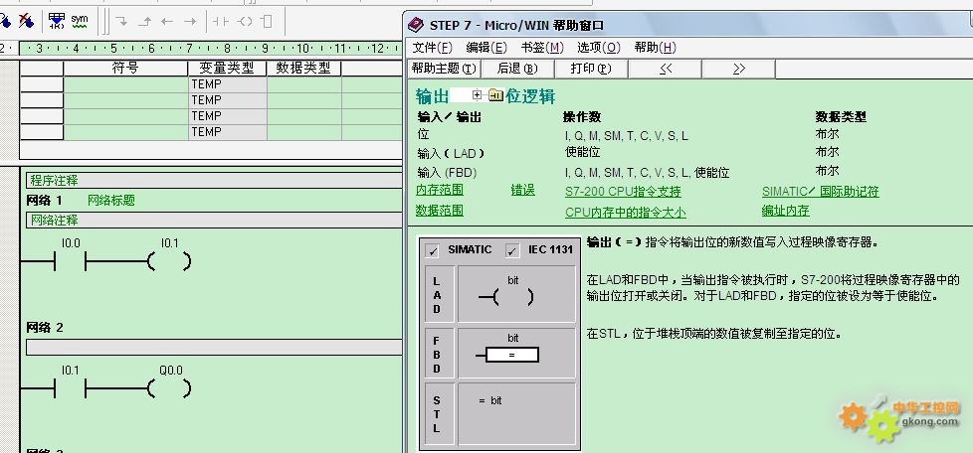Open the 文件(F) menu in help window
The image size is (973, 453).
pos(433,47)
